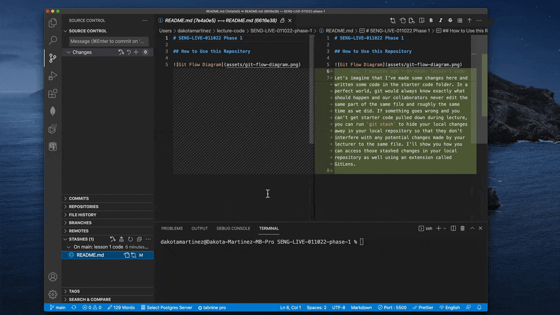Collapse the Stashes section

pyautogui.click(x=66, y=239)
